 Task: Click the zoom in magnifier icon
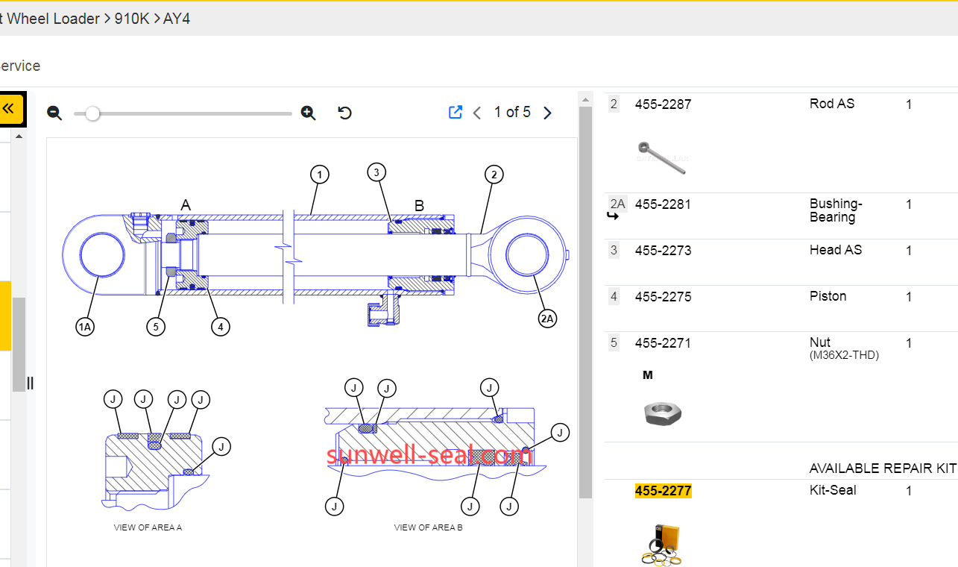pyautogui.click(x=308, y=113)
